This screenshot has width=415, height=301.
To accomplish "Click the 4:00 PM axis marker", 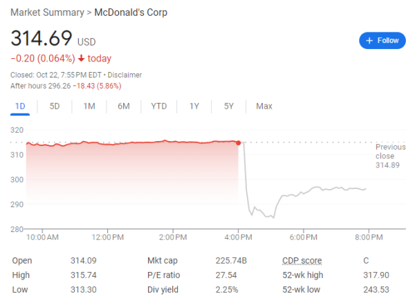I will pos(238,237).
